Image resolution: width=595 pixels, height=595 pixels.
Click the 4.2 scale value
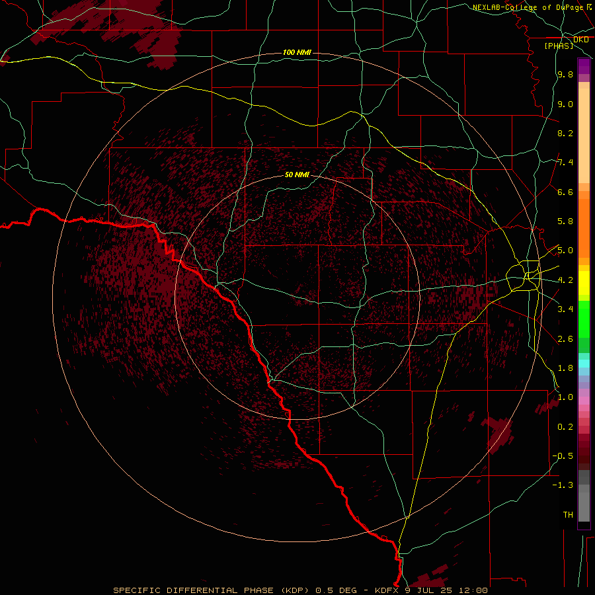tap(565, 280)
